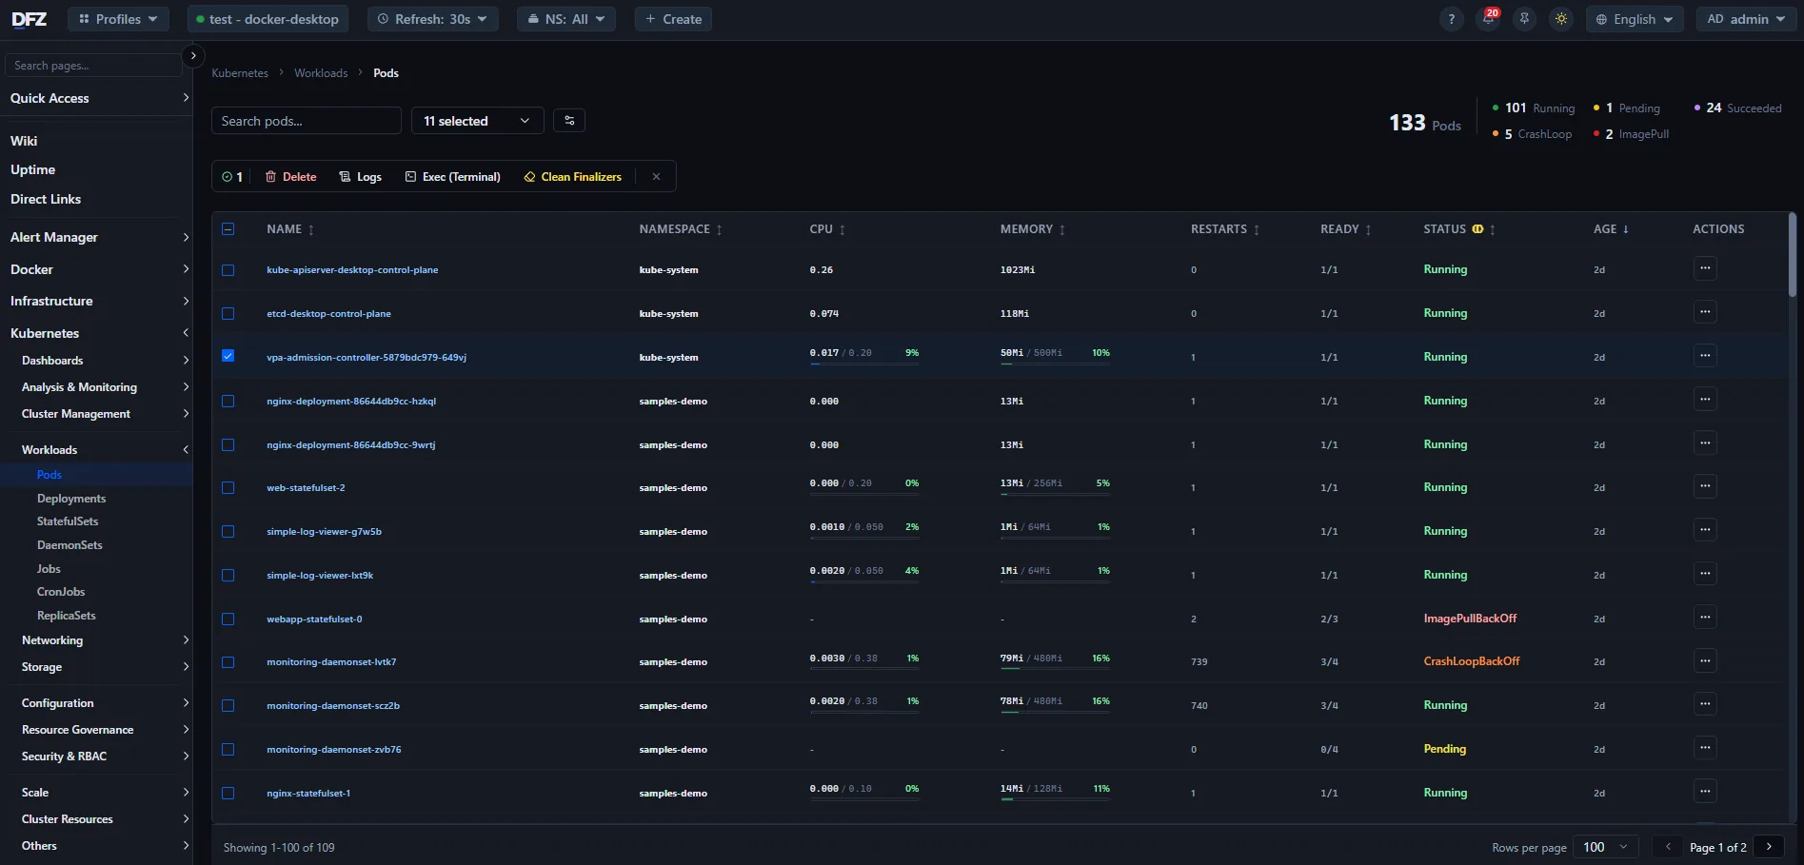Select all pods using the header checkbox
This screenshot has height=865, width=1804.
pyautogui.click(x=228, y=228)
